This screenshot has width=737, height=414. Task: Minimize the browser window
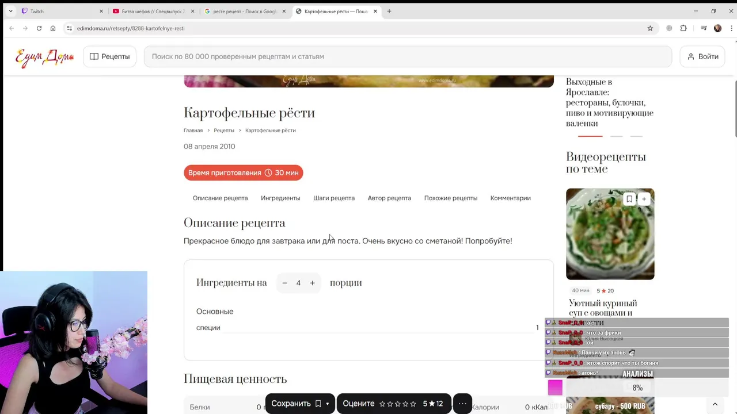(x=696, y=11)
